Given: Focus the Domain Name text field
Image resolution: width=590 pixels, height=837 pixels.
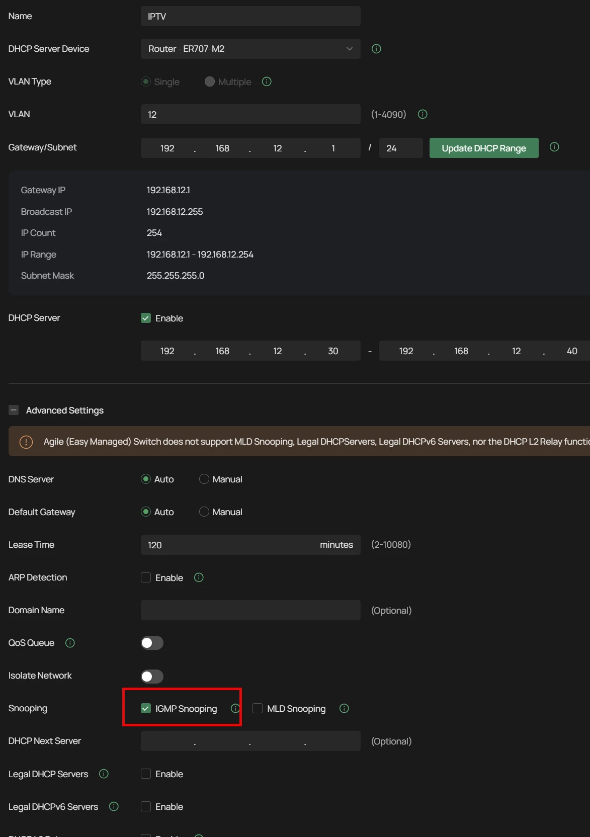Looking at the screenshot, I should click(x=250, y=610).
